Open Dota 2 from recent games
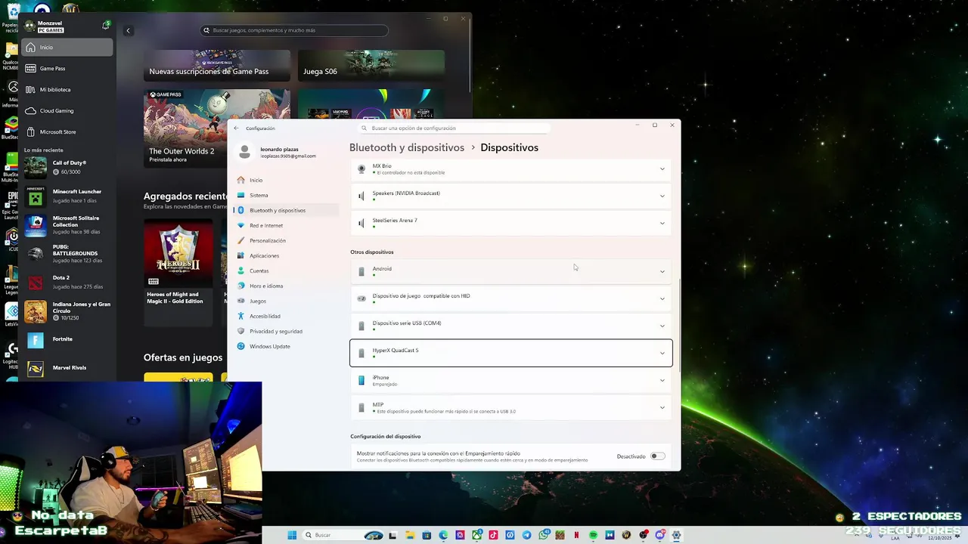968x544 pixels. click(x=67, y=283)
